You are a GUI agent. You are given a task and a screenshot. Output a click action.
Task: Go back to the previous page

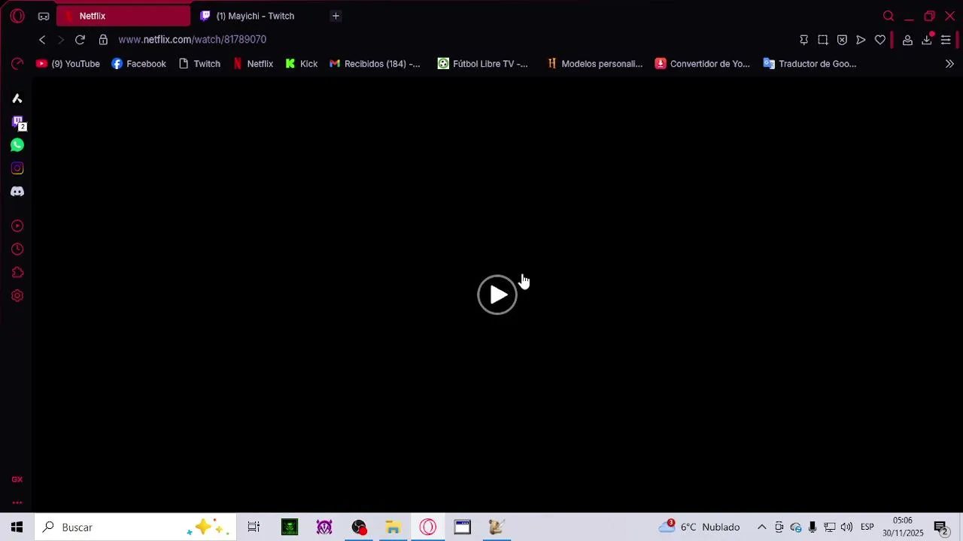42,40
